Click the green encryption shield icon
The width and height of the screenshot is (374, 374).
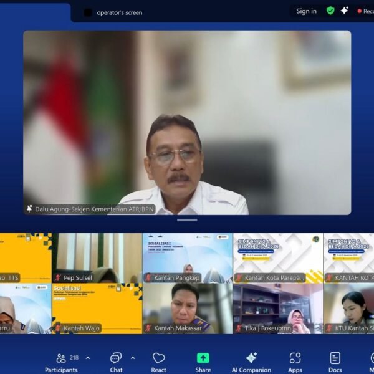click(x=330, y=11)
